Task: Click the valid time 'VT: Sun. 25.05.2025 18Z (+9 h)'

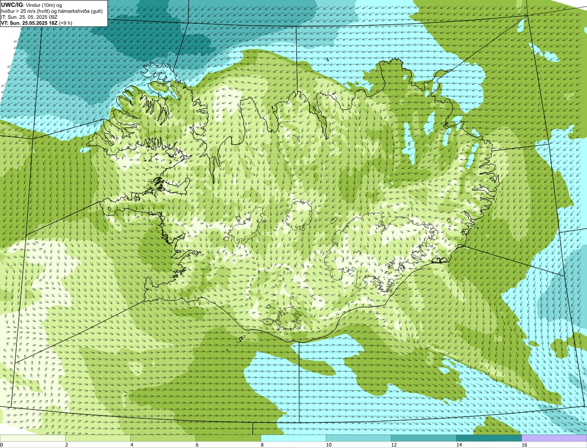Action: pyautogui.click(x=37, y=23)
